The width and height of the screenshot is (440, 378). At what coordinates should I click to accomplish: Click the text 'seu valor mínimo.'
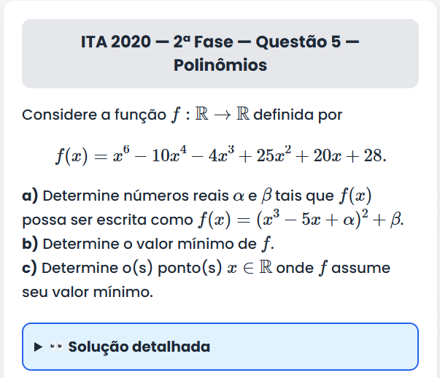click(88, 292)
